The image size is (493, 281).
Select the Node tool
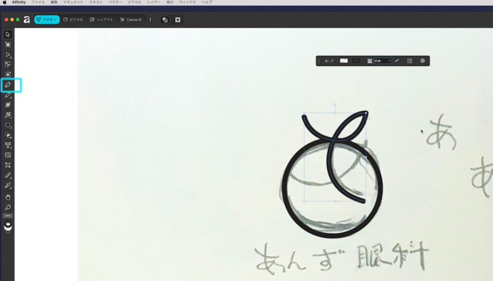tap(8, 55)
